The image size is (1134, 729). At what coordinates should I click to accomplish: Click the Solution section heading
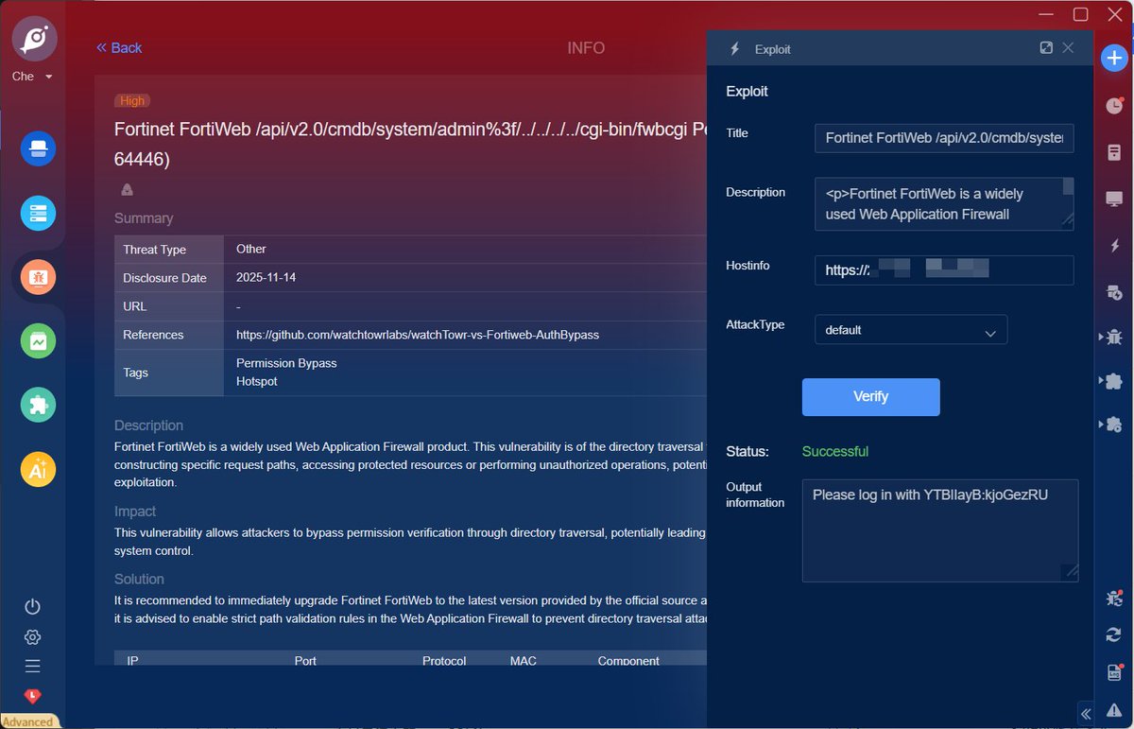coord(139,580)
